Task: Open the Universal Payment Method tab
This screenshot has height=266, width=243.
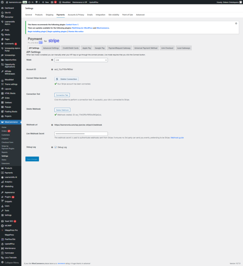Action: point(146,48)
